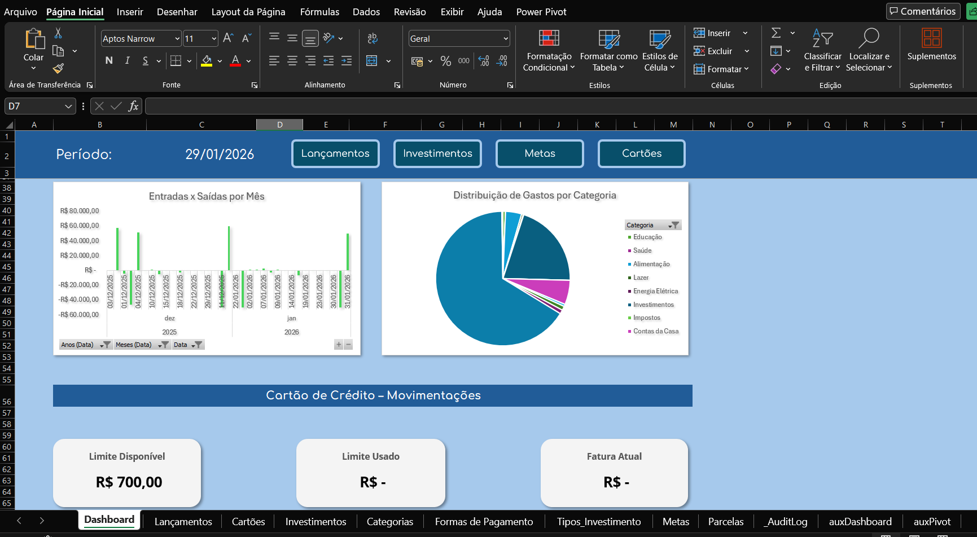Screen dimensions: 977x537
Task: Click the Investimentos dashboard button
Action: pos(437,153)
